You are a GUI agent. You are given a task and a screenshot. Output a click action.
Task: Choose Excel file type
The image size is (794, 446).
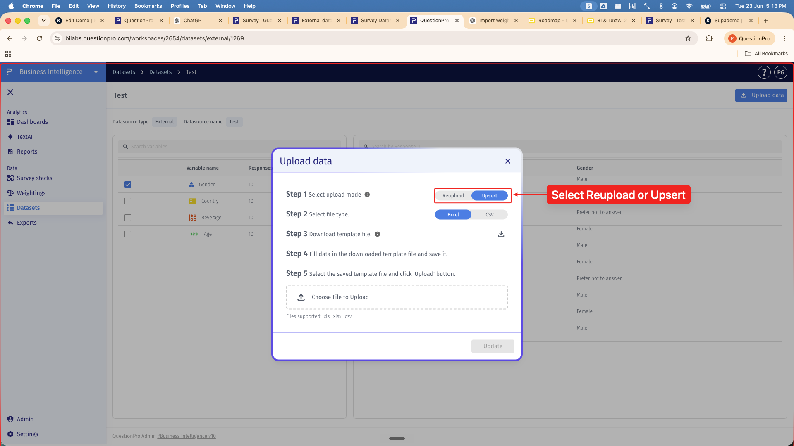coord(453,215)
